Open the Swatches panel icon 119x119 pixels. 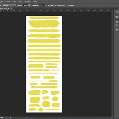click(x=117, y=25)
